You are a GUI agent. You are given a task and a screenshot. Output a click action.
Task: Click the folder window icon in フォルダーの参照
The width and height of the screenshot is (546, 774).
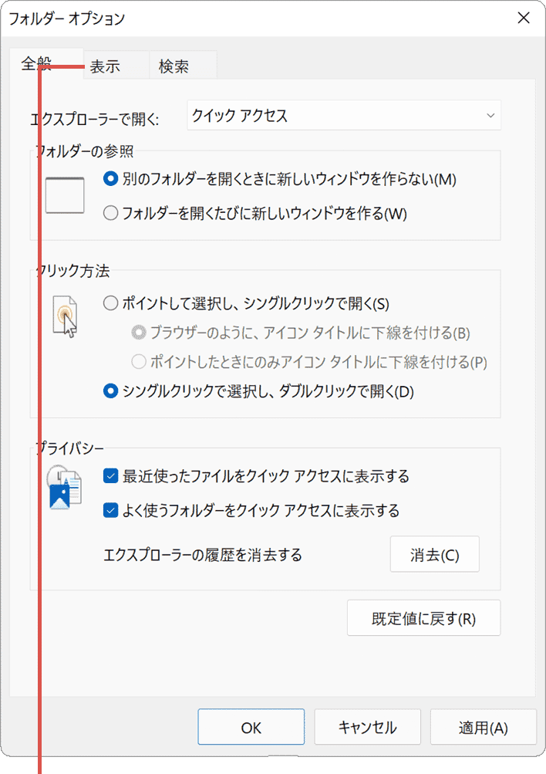[65, 195]
